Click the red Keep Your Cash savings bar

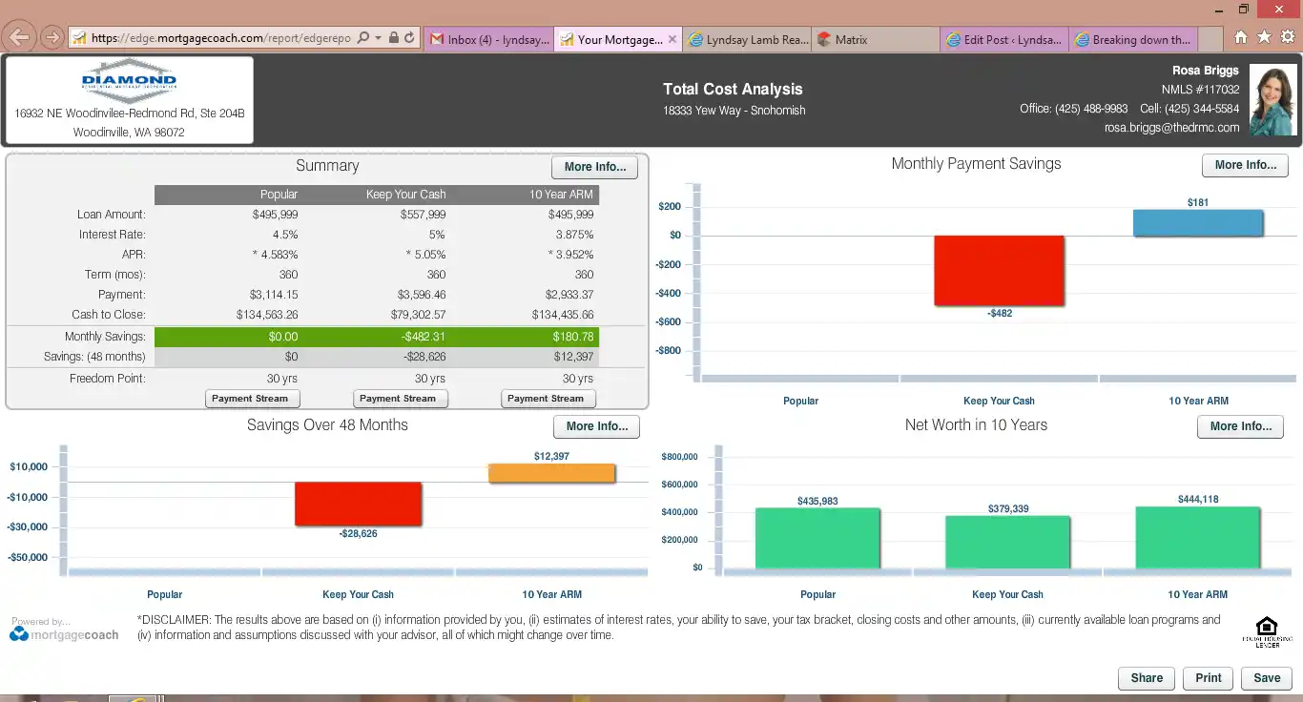coord(358,504)
